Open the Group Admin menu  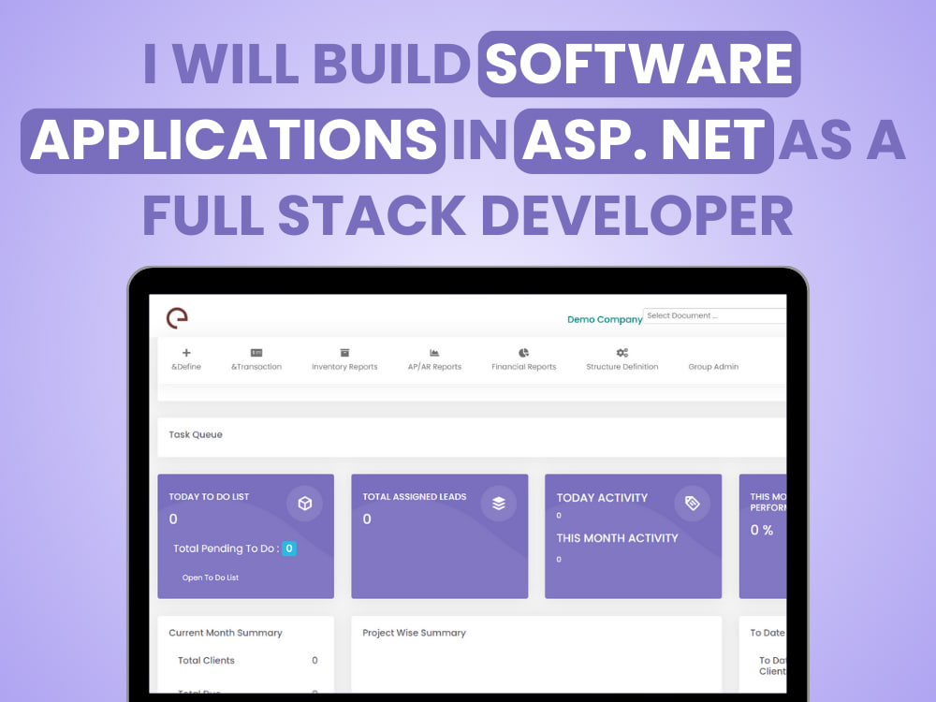coord(713,367)
